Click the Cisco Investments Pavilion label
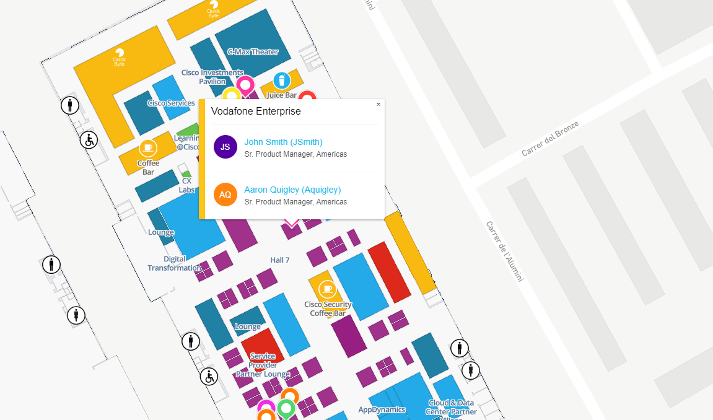 click(212, 77)
